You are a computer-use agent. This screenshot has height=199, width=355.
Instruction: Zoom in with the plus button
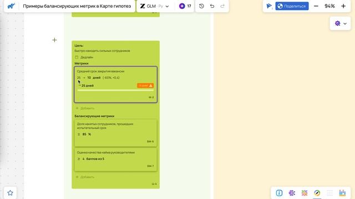[343, 6]
